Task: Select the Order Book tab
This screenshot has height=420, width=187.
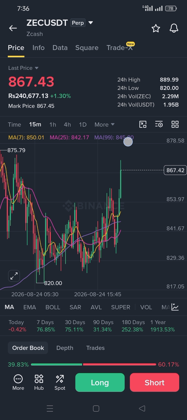Action: click(28, 348)
